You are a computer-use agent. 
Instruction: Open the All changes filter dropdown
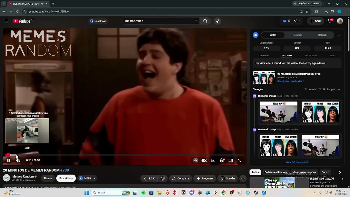[x=327, y=89]
